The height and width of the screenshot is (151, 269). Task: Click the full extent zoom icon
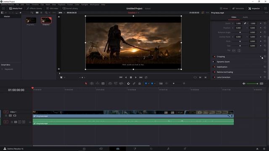161,83
